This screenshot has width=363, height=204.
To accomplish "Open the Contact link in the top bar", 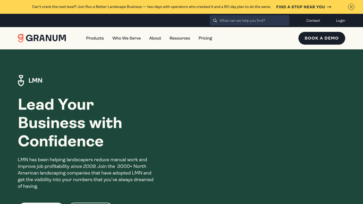I will point(313,21).
